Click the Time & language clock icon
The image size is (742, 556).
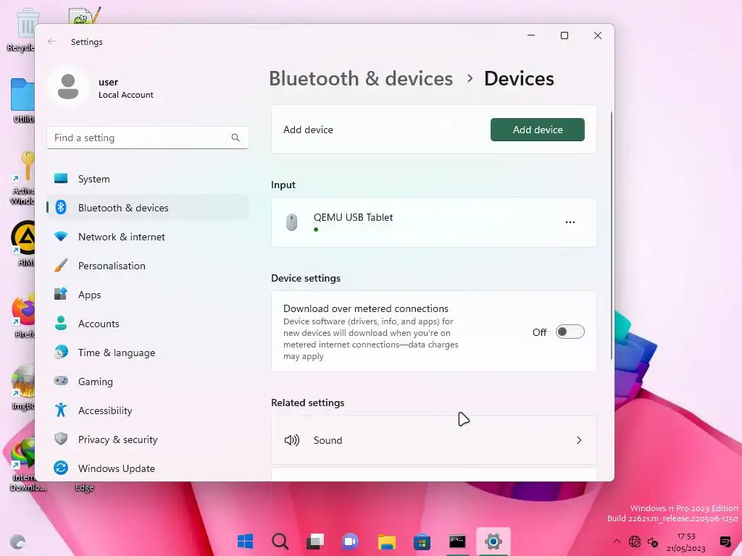click(x=61, y=353)
